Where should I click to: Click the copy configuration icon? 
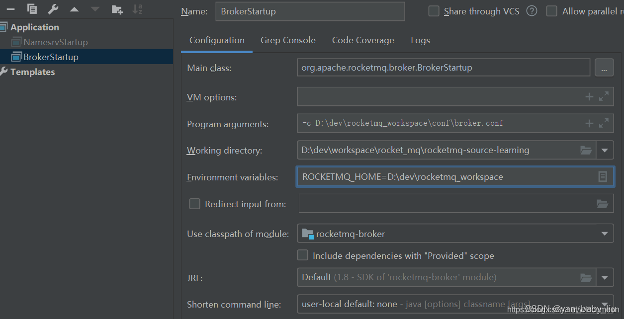click(x=32, y=9)
